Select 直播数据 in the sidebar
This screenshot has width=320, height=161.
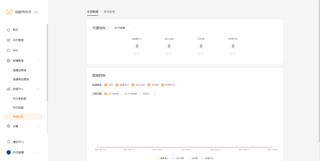pyautogui.click(x=23, y=116)
